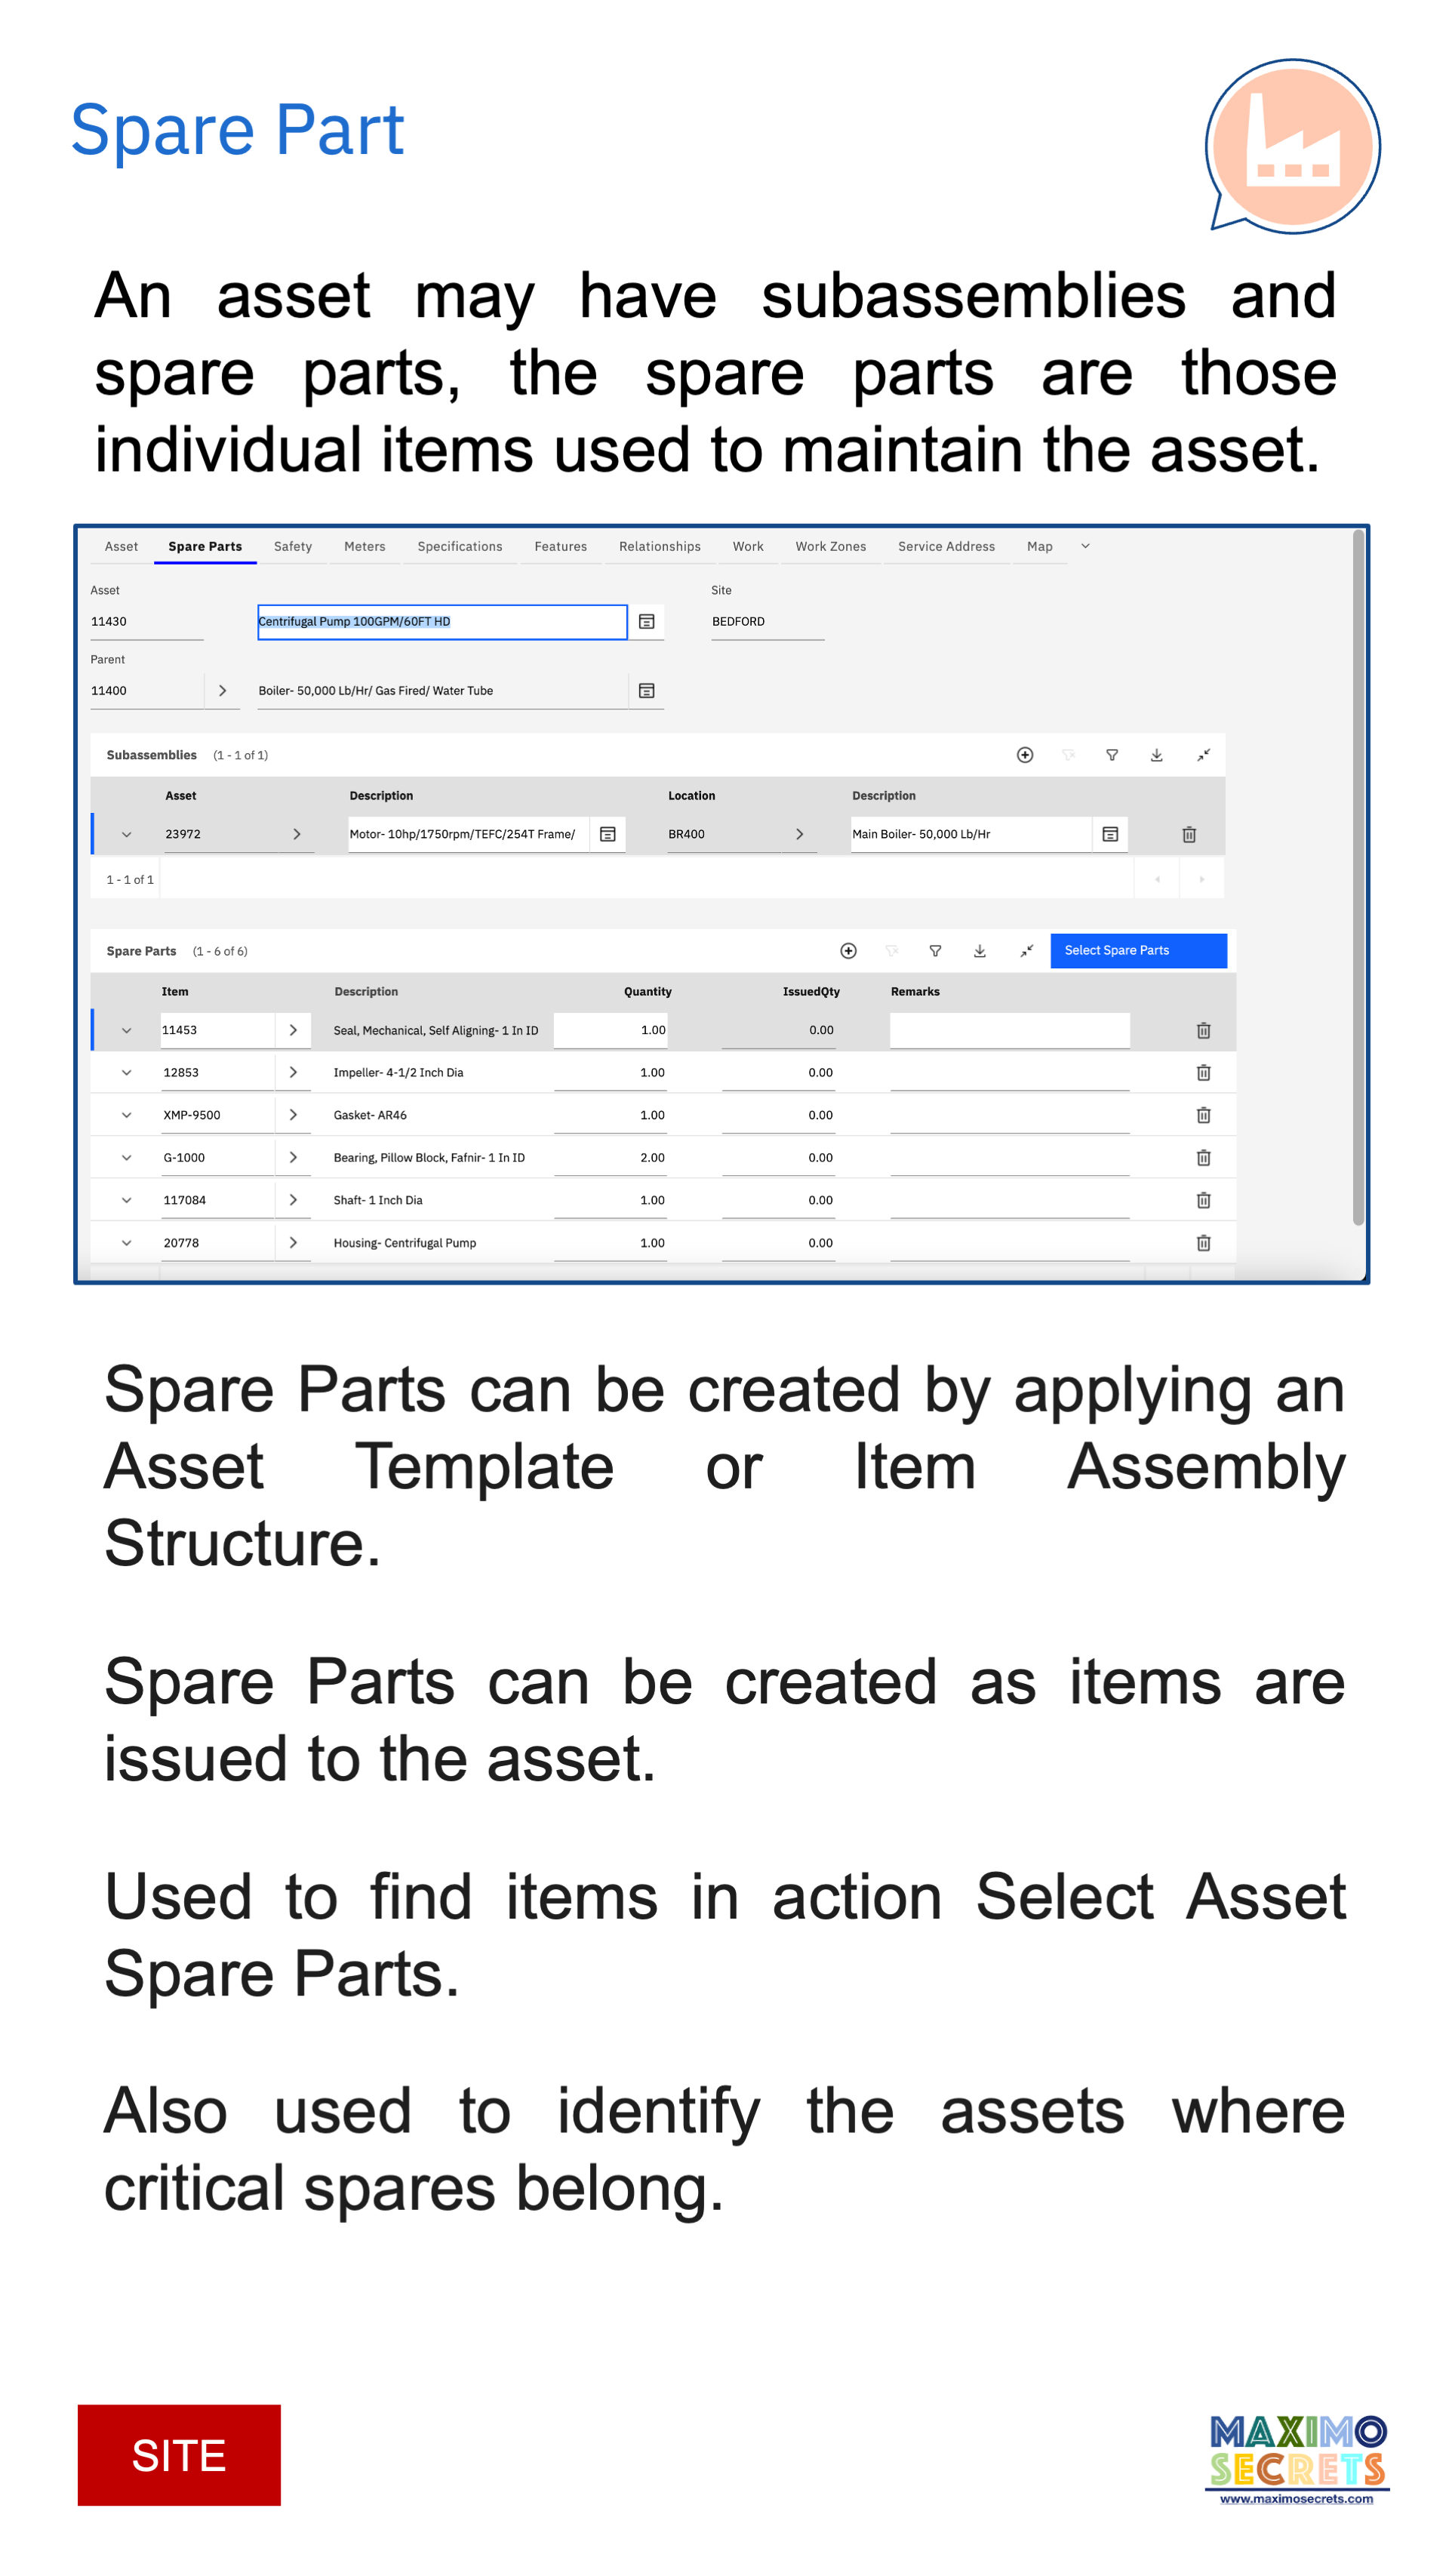1449x2576 pixels.
Task: Expand details for item XMP-9500
Action: click(x=126, y=1114)
